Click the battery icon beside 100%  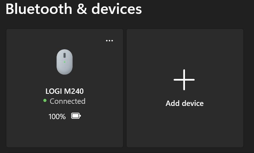pos(76,116)
